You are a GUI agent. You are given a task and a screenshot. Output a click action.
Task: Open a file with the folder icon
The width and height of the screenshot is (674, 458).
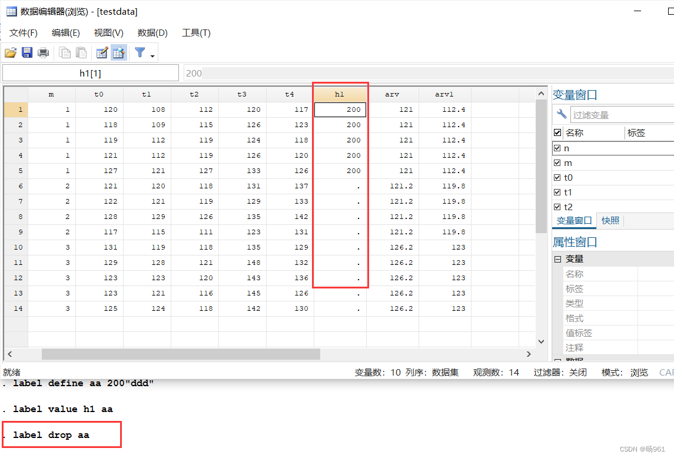[11, 52]
